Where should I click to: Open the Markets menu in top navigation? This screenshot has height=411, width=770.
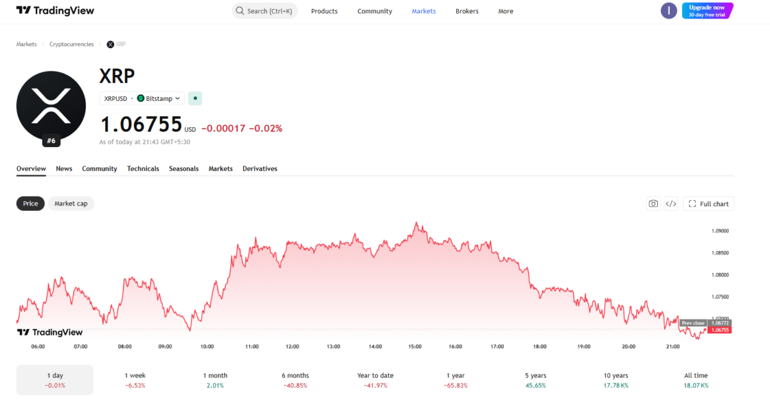tap(424, 11)
